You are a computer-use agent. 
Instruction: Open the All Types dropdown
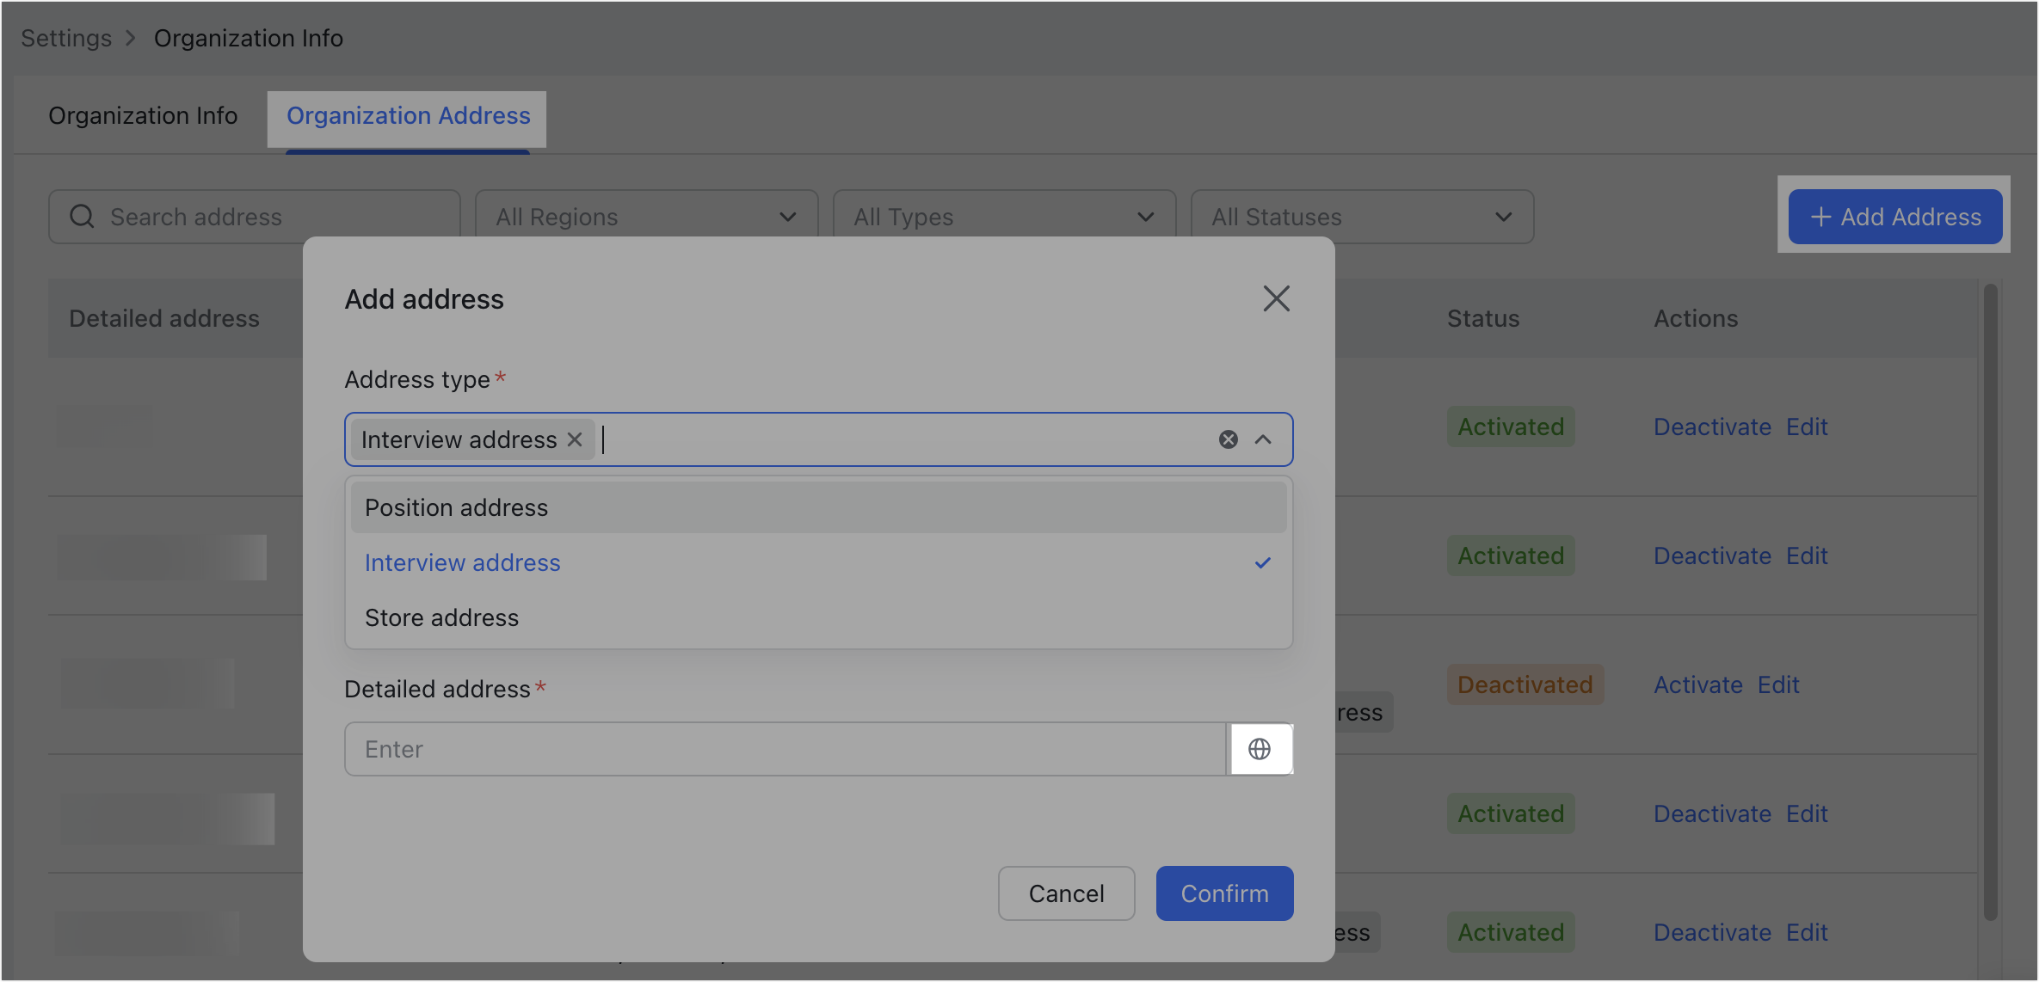pyautogui.click(x=1003, y=217)
